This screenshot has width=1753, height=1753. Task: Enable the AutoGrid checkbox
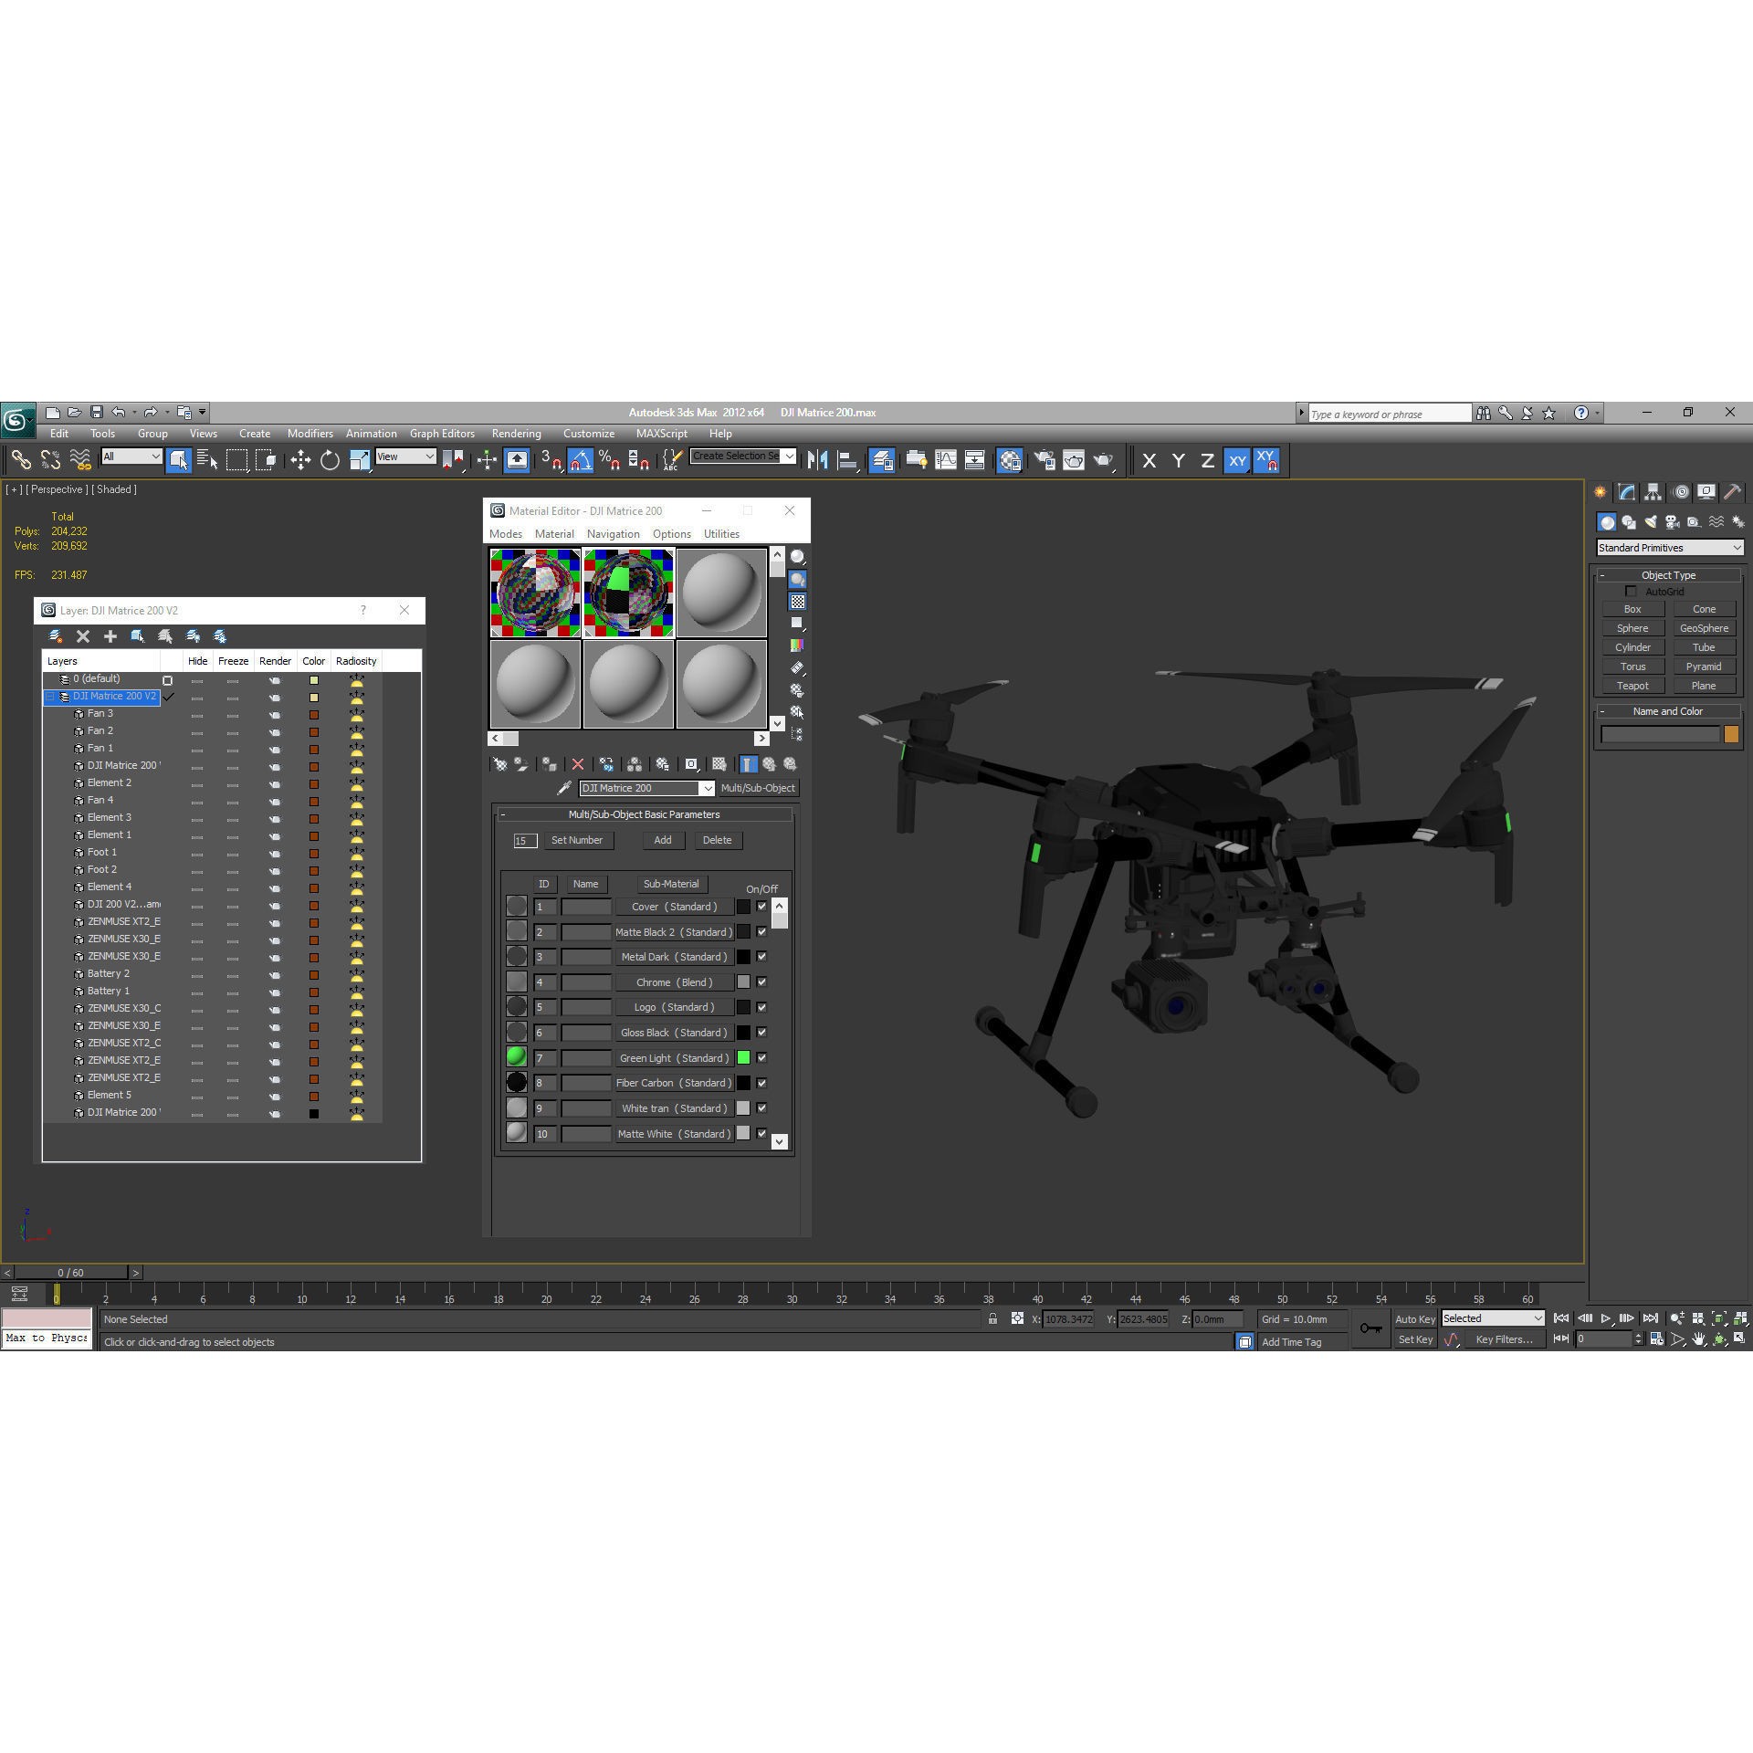[1632, 592]
